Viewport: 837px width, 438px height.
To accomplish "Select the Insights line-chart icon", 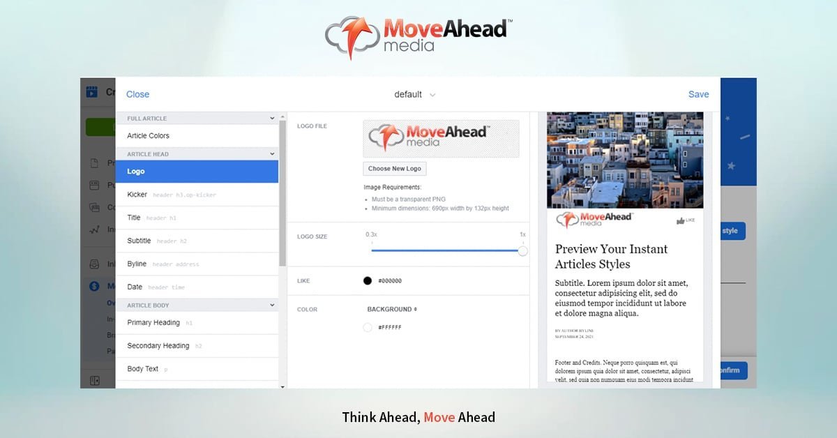I will click(93, 229).
